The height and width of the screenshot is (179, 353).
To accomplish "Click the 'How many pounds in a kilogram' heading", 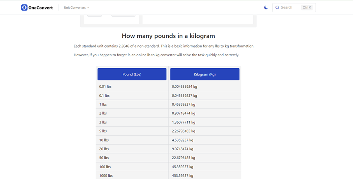I will pyautogui.click(x=168, y=36).
